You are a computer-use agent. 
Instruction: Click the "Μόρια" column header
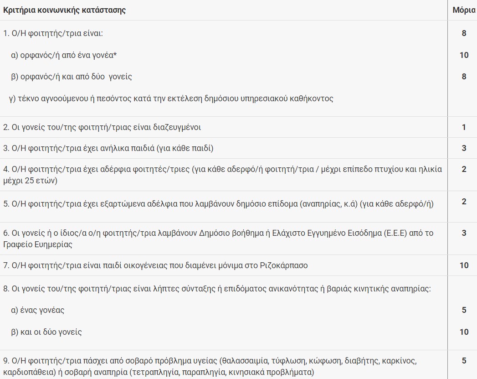pos(464,10)
